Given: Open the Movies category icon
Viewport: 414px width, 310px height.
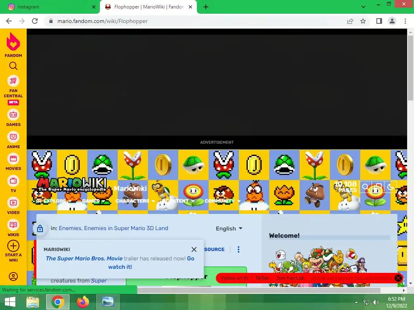Looking at the screenshot, I should point(13,159).
